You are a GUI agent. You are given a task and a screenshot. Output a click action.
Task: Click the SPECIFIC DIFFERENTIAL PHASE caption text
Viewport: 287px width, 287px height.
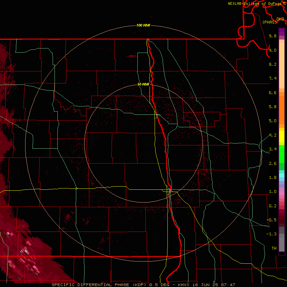click(x=90, y=285)
